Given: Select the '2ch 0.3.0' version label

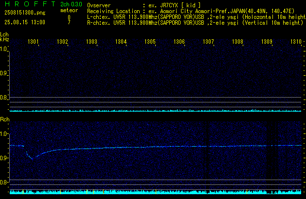Looking at the screenshot, I should [x=71, y=4].
